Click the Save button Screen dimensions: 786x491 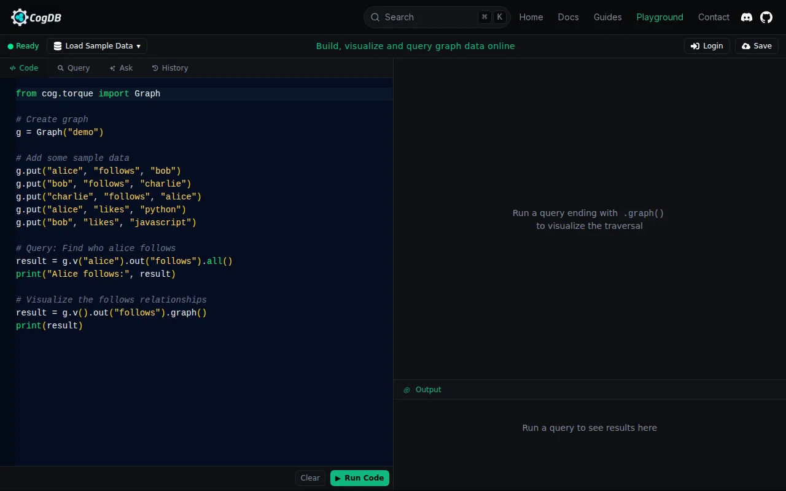tap(757, 46)
